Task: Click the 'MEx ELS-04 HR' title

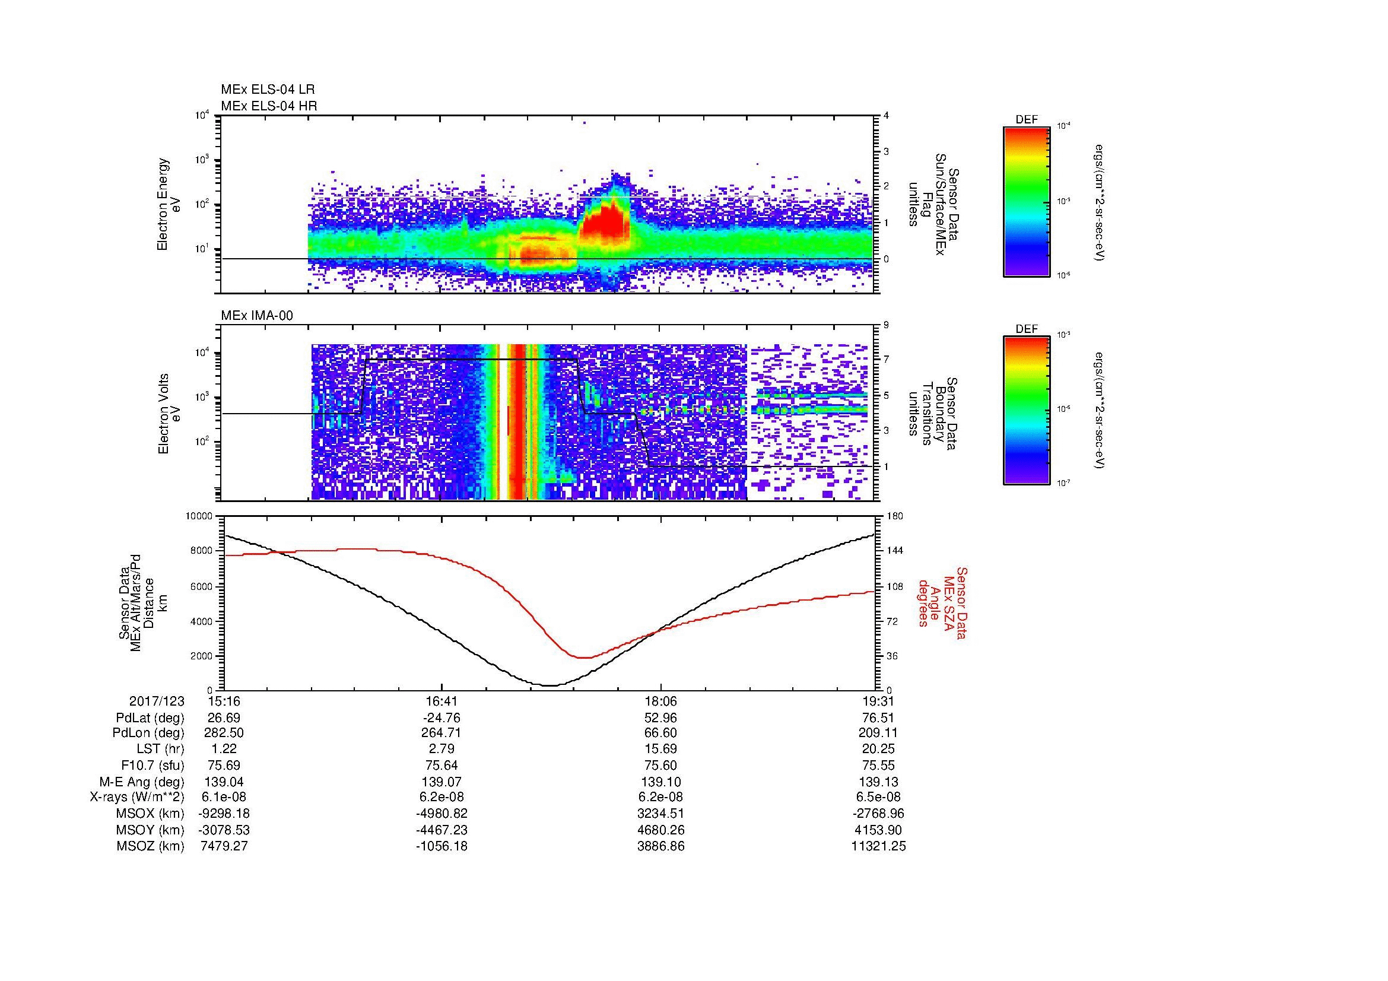Action: point(269,106)
